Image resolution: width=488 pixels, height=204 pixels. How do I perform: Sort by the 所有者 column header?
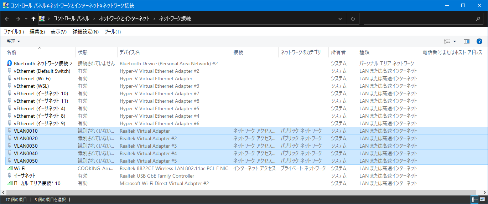tap(343, 52)
